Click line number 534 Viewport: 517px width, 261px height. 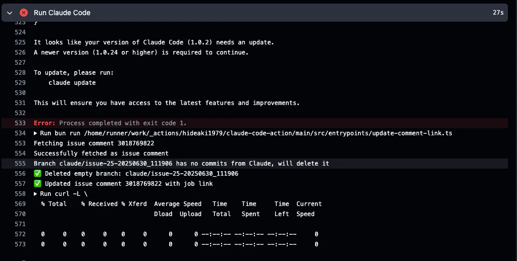click(x=20, y=133)
